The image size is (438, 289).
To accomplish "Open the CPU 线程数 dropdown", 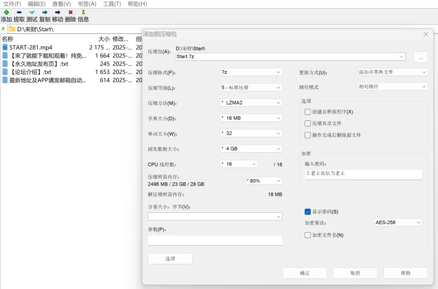I will [x=239, y=164].
